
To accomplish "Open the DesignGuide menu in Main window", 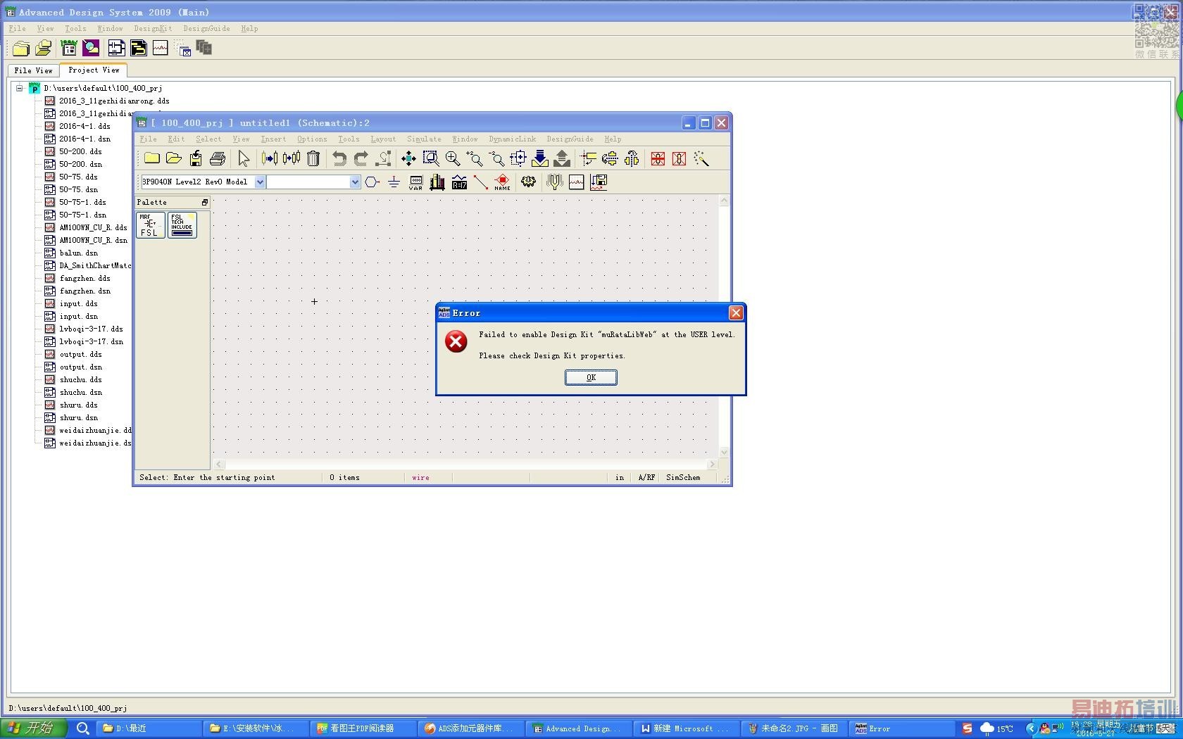I will 206,29.
